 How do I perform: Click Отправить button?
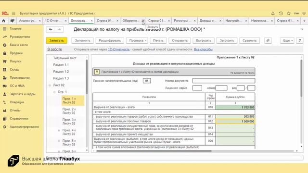click(180, 40)
